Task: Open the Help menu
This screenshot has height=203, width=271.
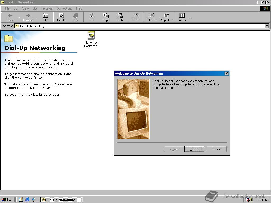Action: point(79,8)
